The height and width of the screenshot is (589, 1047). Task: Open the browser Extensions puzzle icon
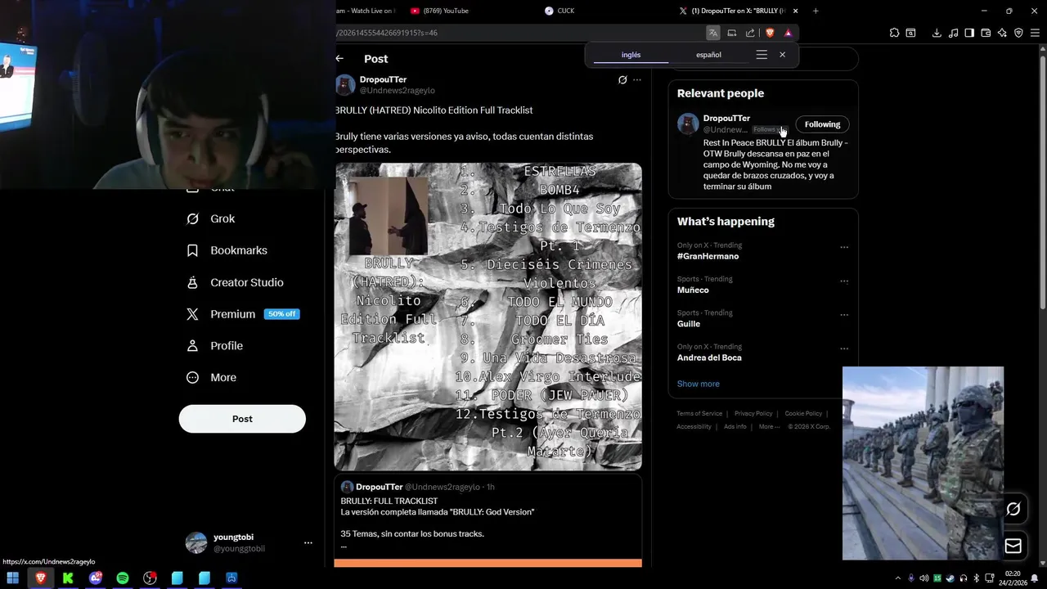pos(894,33)
